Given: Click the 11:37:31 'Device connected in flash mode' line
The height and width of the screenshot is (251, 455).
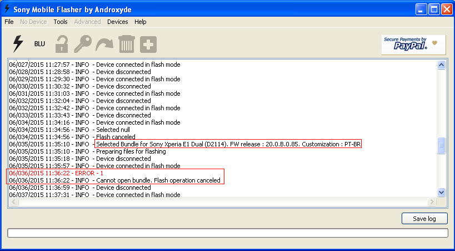Looking at the screenshot, I should [x=94, y=195].
